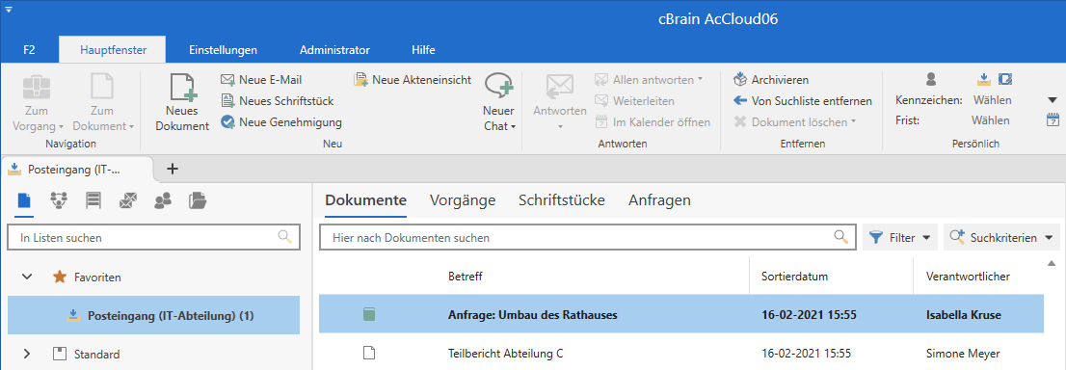Switch to the Dokumente view tab
Viewport: 1066px width, 370px height.
(x=365, y=200)
